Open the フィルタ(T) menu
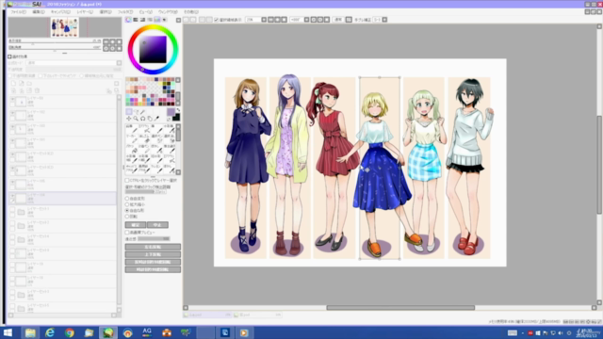 pyautogui.click(x=125, y=12)
